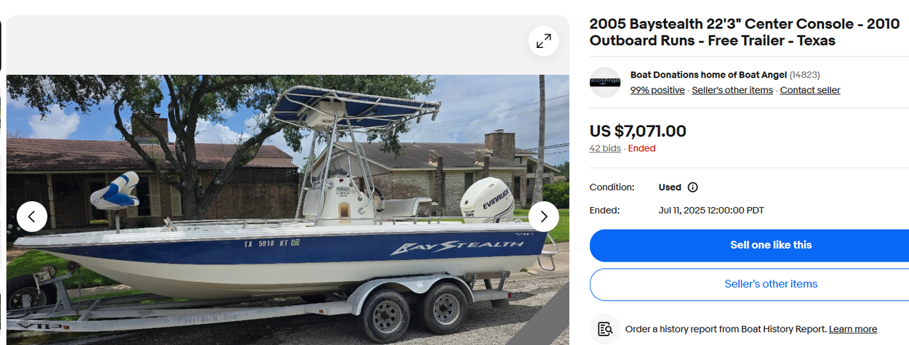Click the Boat Angel seller logo
Screen dimensions: 909x345
tap(605, 82)
